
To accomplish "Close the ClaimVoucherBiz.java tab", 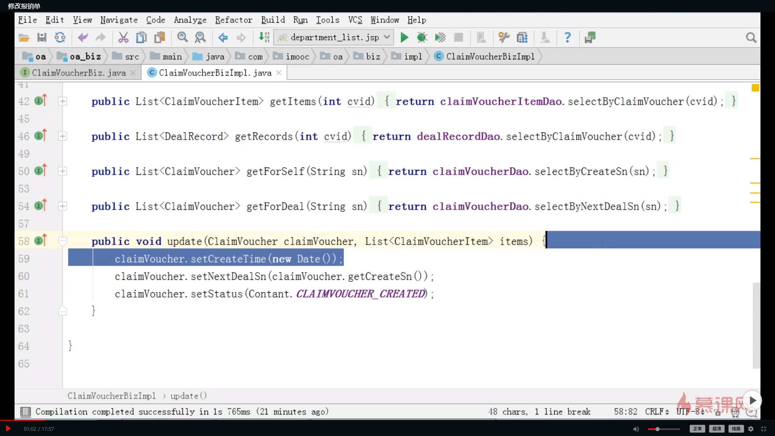I will [133, 73].
